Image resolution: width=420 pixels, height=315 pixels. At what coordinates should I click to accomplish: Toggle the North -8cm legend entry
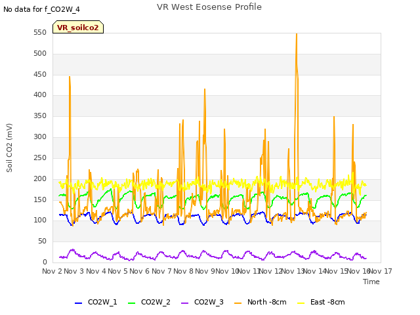pyautogui.click(x=260, y=302)
